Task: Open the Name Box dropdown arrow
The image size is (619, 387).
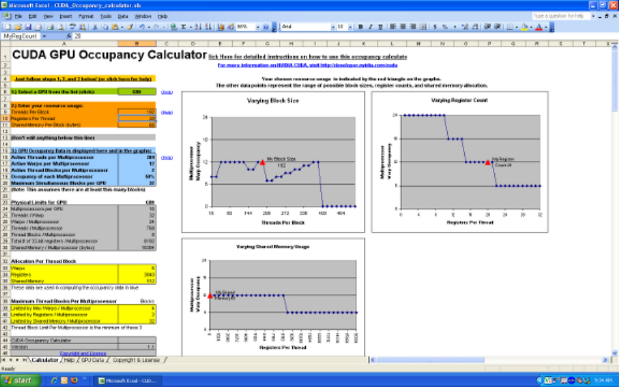Action: [44, 36]
